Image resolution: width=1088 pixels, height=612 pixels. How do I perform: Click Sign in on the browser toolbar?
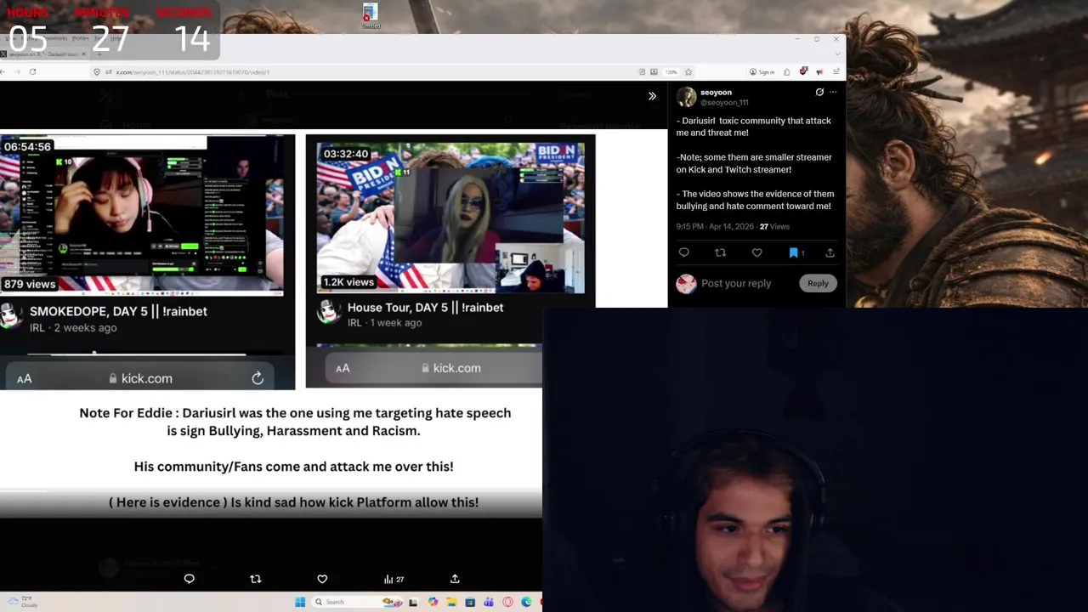coord(762,72)
